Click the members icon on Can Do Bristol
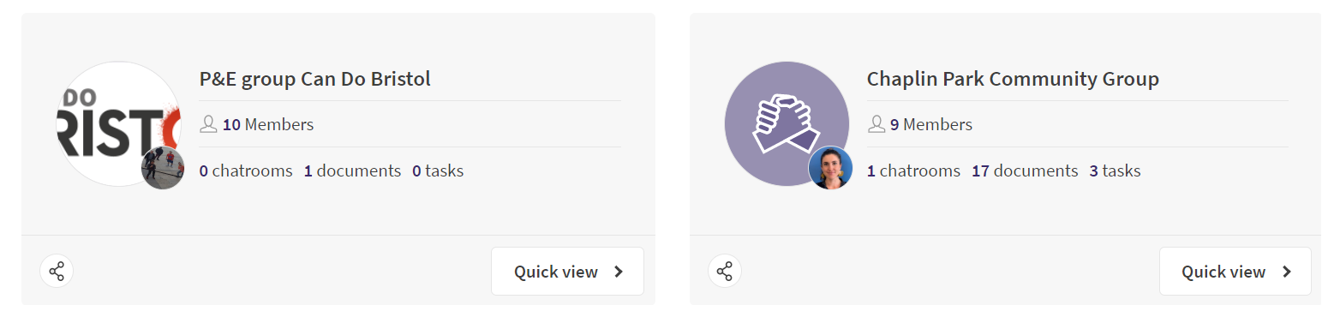The height and width of the screenshot is (323, 1340). [x=208, y=124]
